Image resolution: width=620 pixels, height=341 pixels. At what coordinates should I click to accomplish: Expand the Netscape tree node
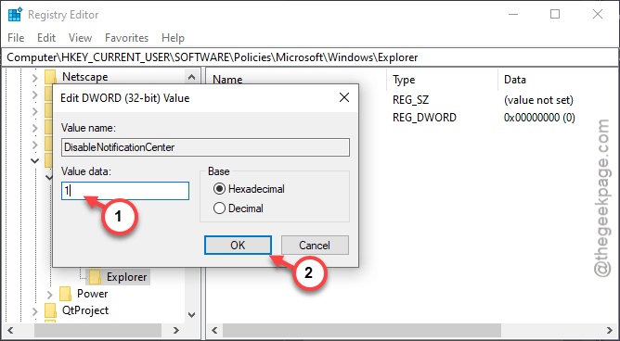[x=34, y=77]
